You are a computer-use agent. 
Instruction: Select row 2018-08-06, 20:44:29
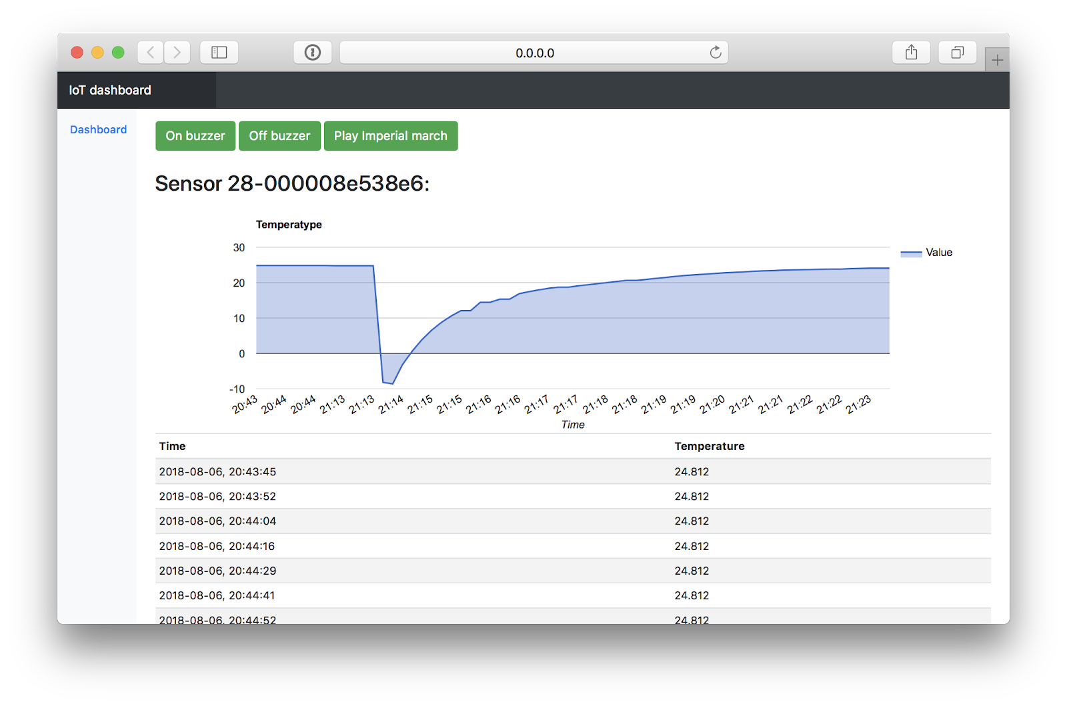(573, 571)
